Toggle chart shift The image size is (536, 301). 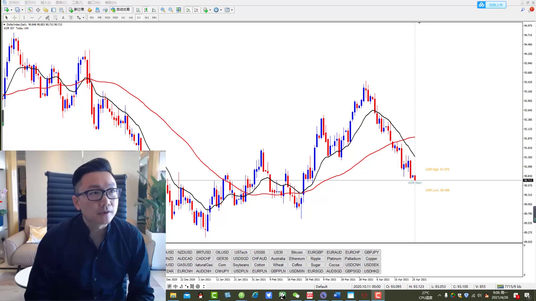(x=196, y=10)
